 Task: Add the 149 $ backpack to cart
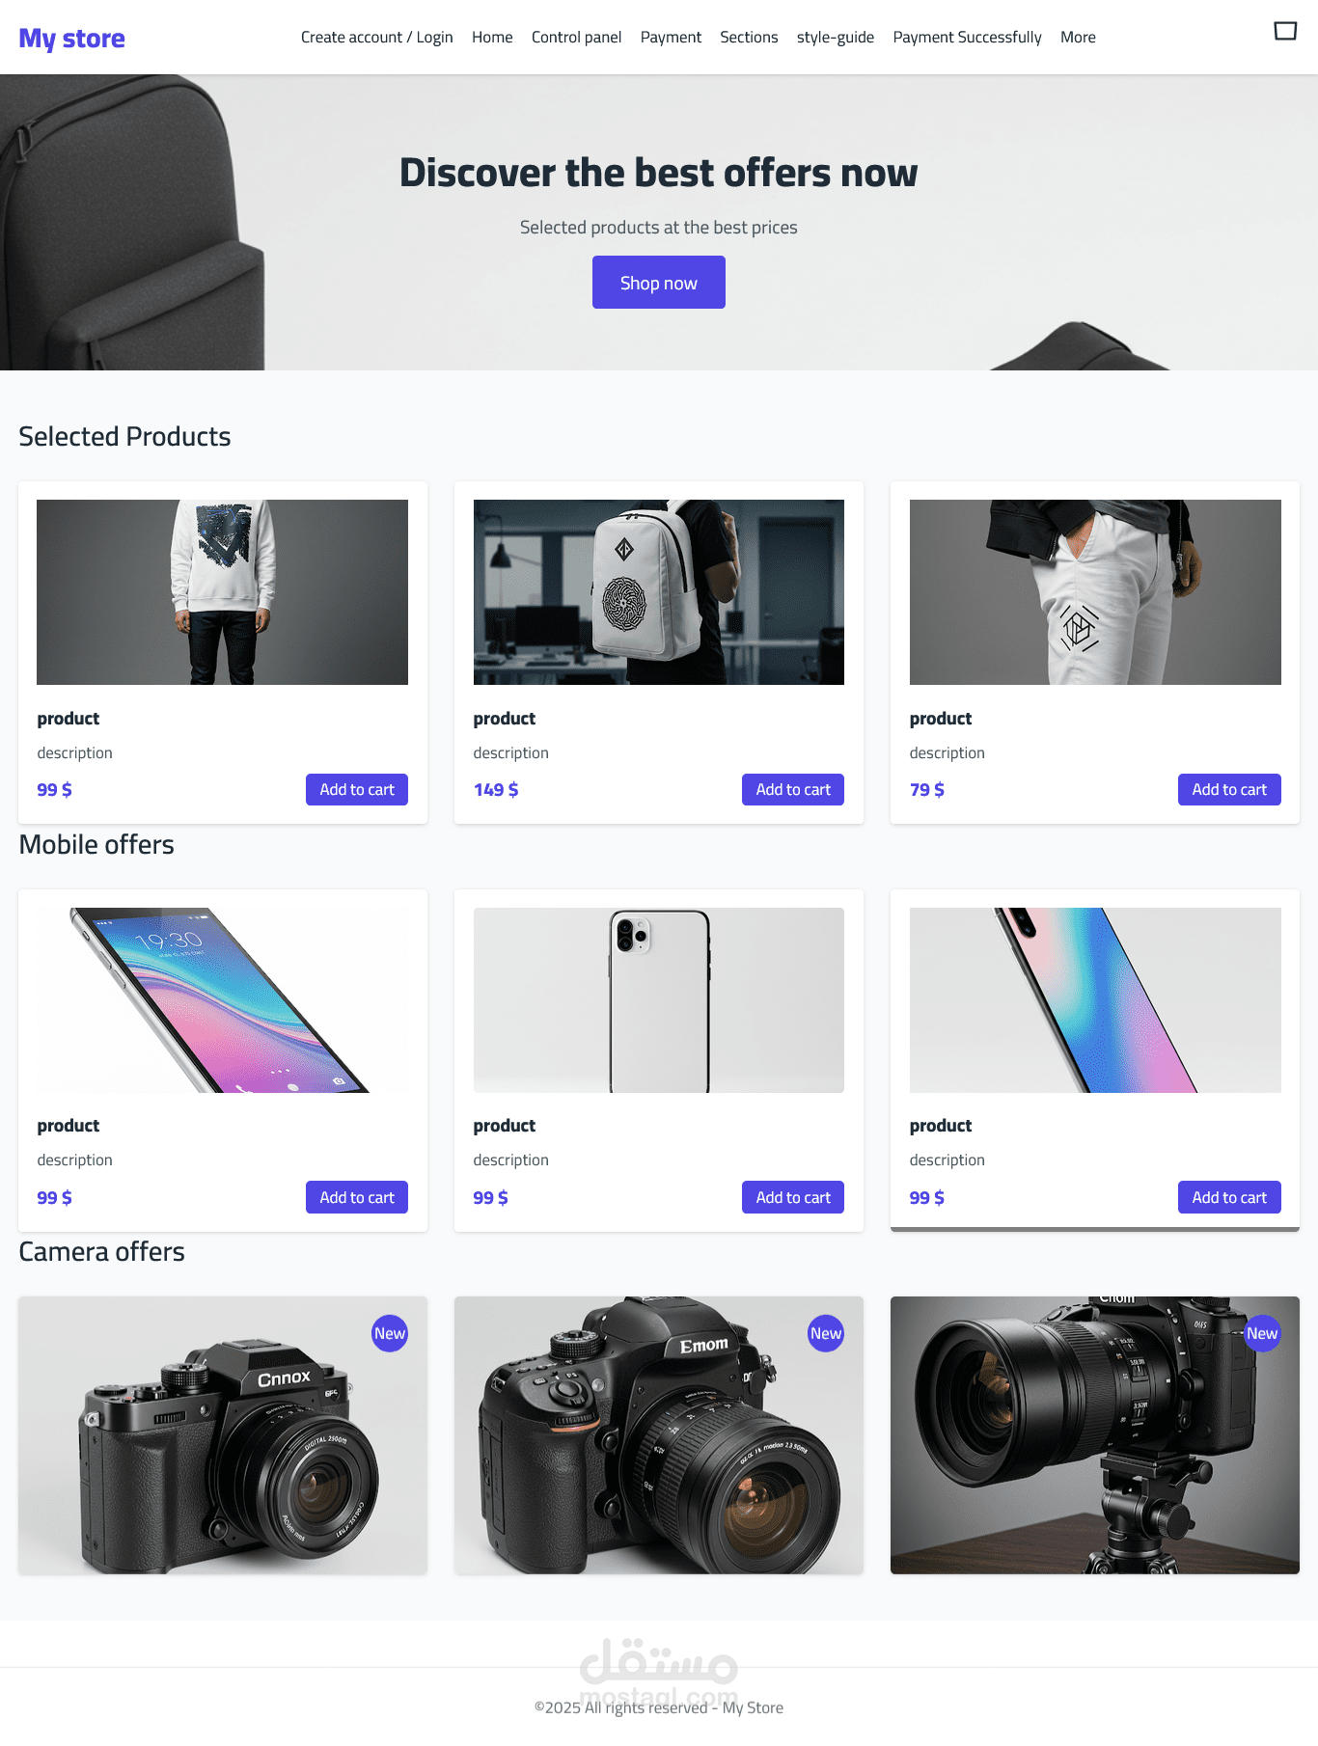(793, 789)
